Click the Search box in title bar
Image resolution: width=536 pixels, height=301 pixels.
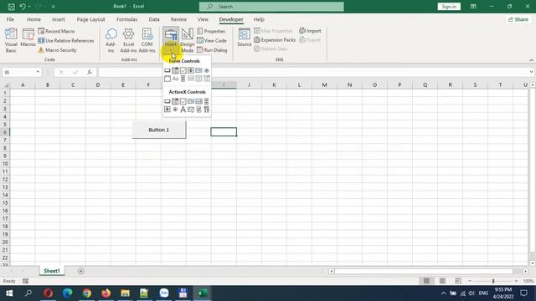(271, 7)
